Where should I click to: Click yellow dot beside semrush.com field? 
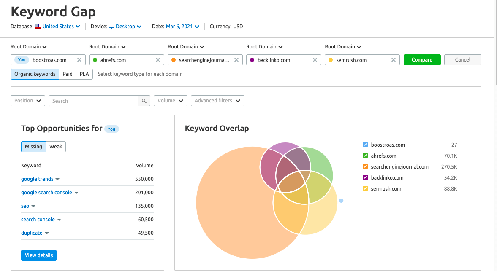point(331,60)
